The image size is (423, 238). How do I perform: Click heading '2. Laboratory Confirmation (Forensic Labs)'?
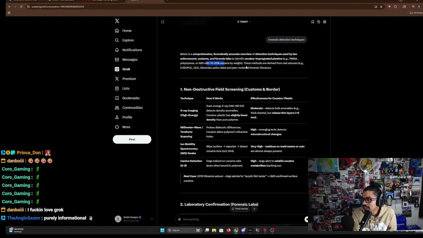tap(219, 204)
